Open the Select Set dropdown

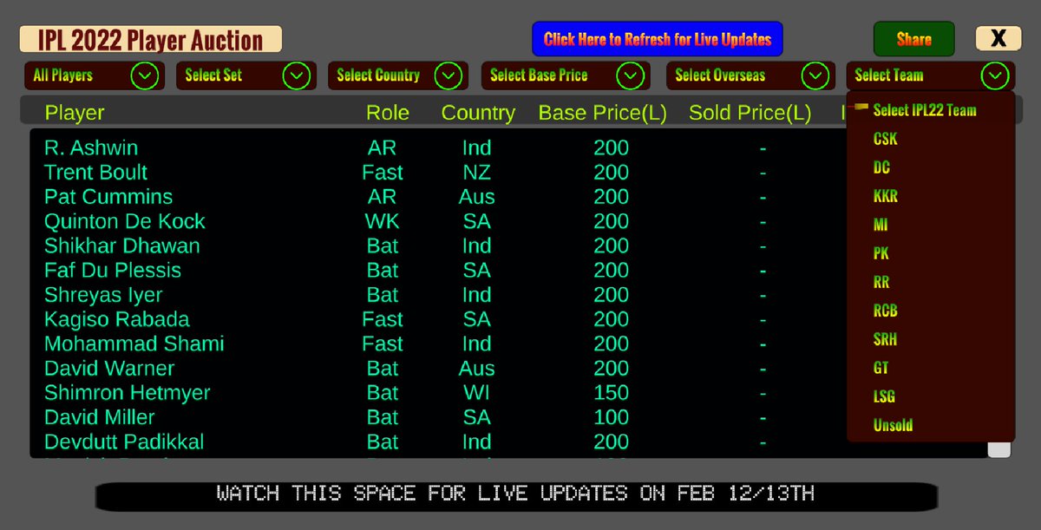tap(245, 75)
